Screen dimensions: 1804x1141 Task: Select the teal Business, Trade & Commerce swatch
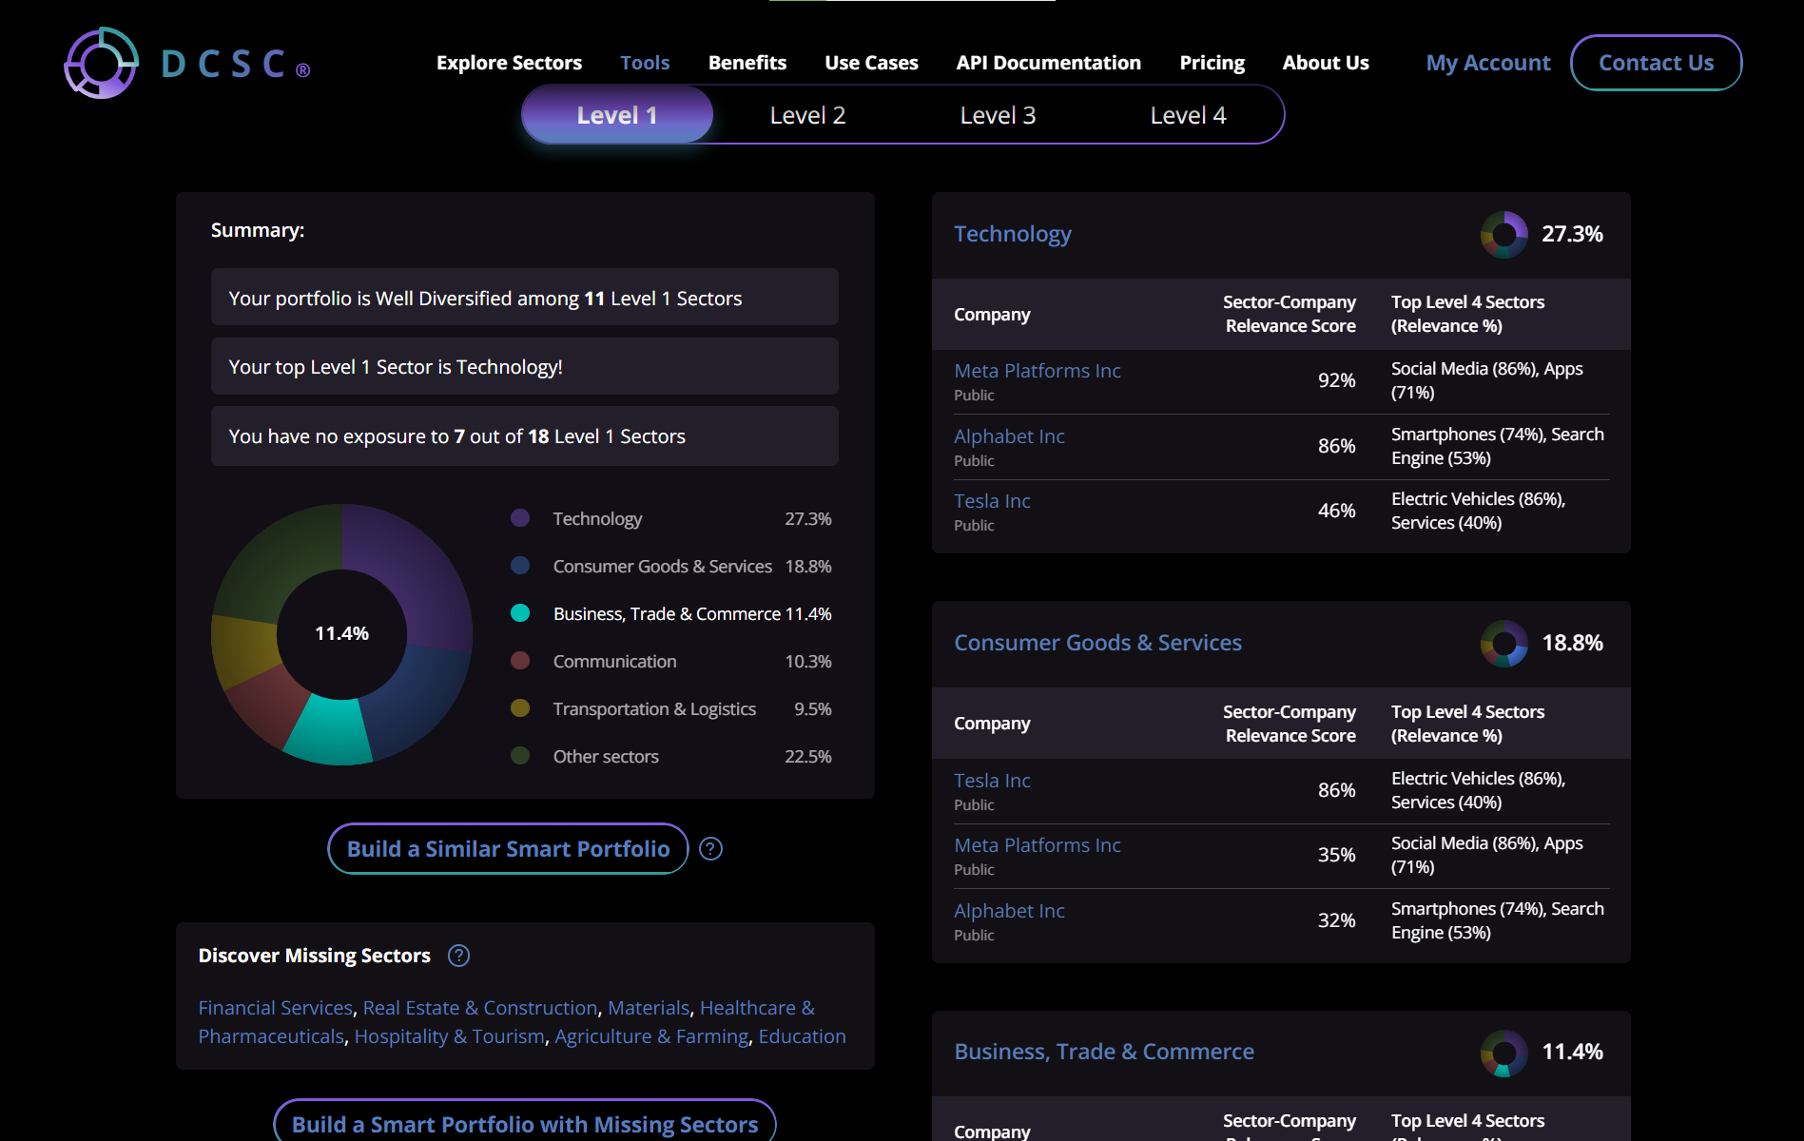pos(520,613)
